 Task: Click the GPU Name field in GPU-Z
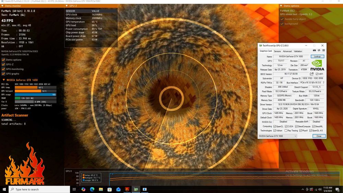point(291,57)
